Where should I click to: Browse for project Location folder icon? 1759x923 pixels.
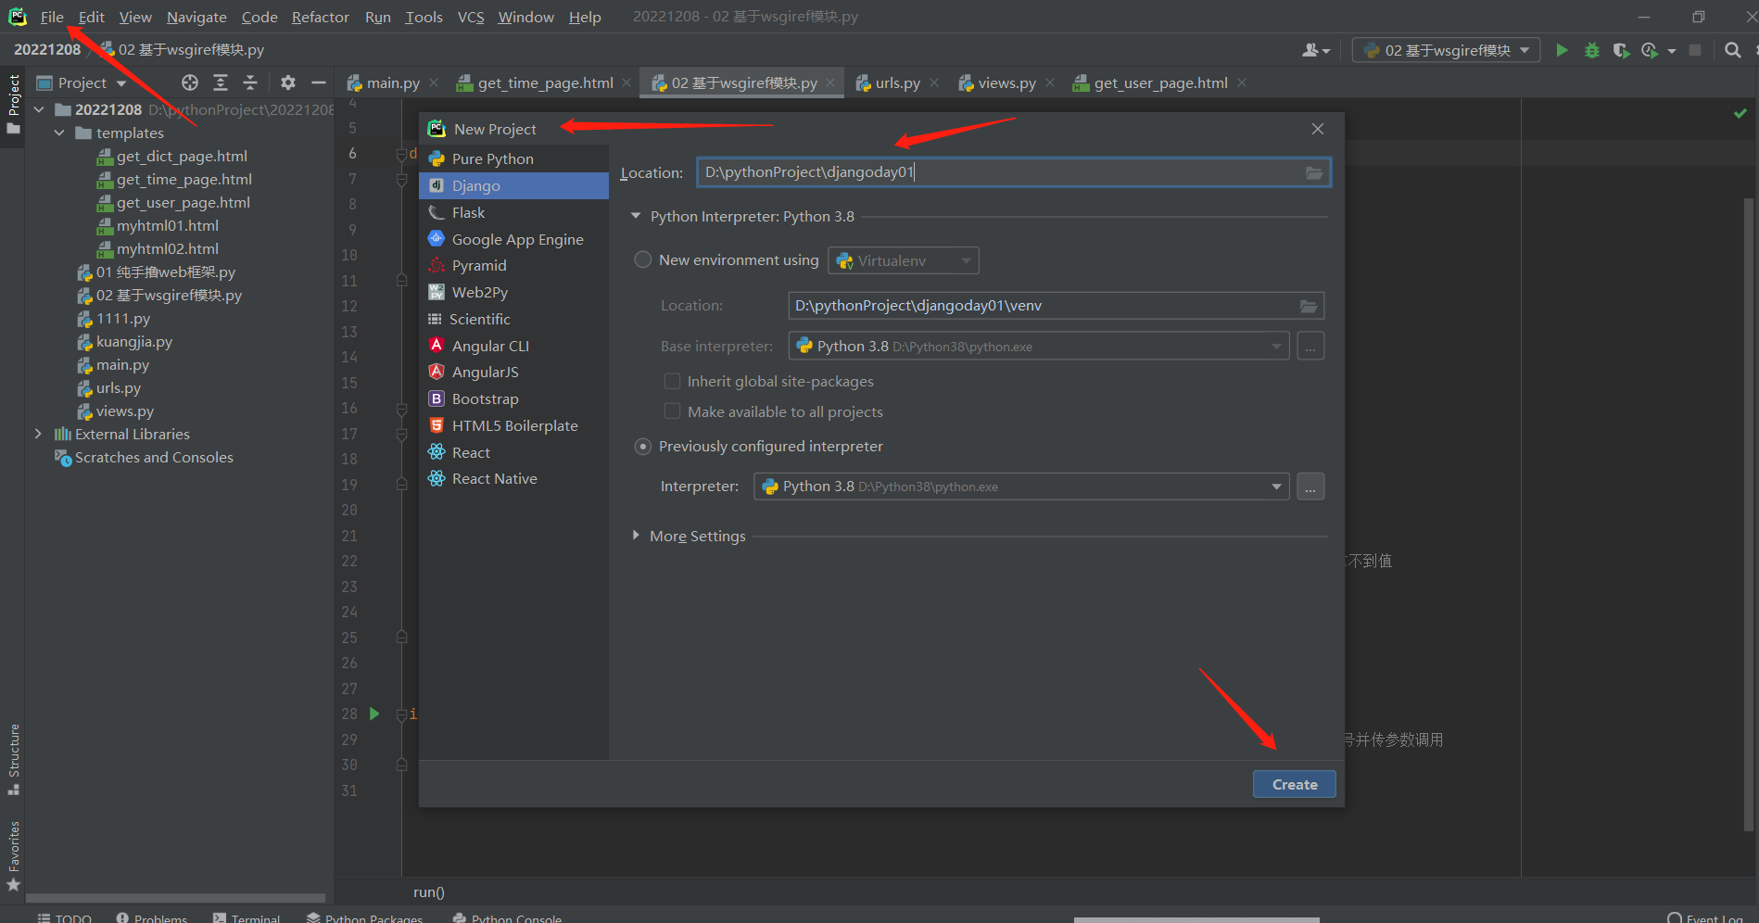(1314, 172)
